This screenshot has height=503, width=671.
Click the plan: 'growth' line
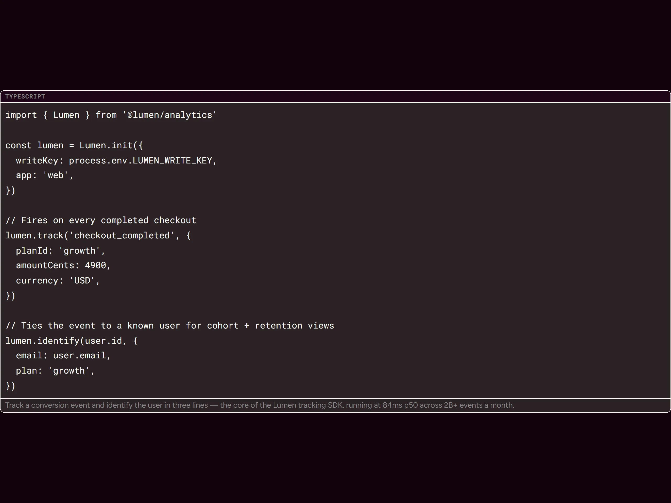pyautogui.click(x=55, y=370)
